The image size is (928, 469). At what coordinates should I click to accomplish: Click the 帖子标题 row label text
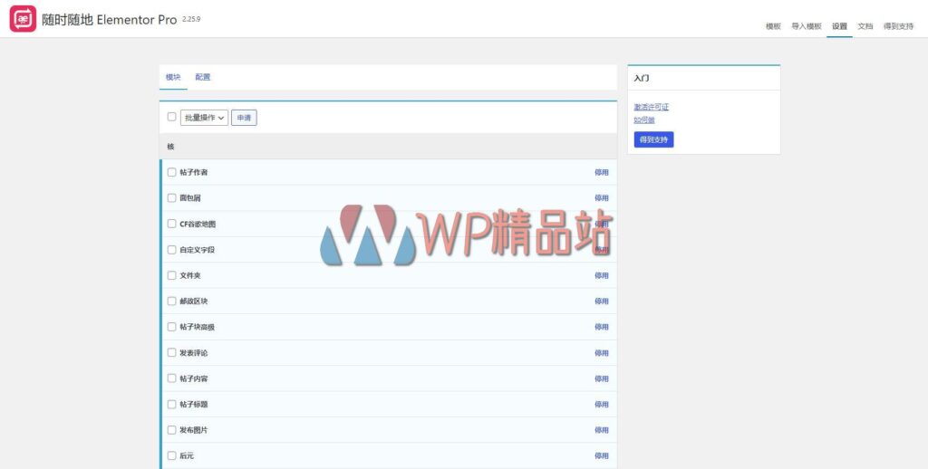pyautogui.click(x=194, y=405)
